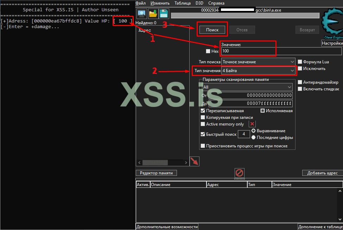Click the results list scroll-right arrow
Image resolution: width=343 pixels, height=230 pixels.
(x=186, y=163)
